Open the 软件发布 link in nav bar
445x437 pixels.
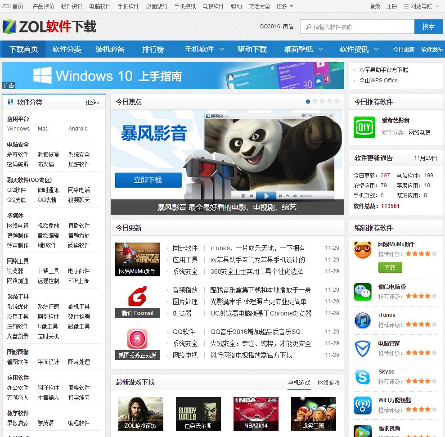[432, 50]
